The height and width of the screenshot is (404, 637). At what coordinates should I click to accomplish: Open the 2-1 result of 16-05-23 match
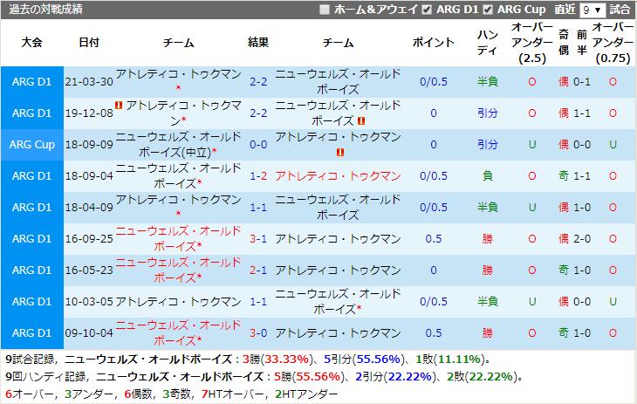click(x=258, y=270)
